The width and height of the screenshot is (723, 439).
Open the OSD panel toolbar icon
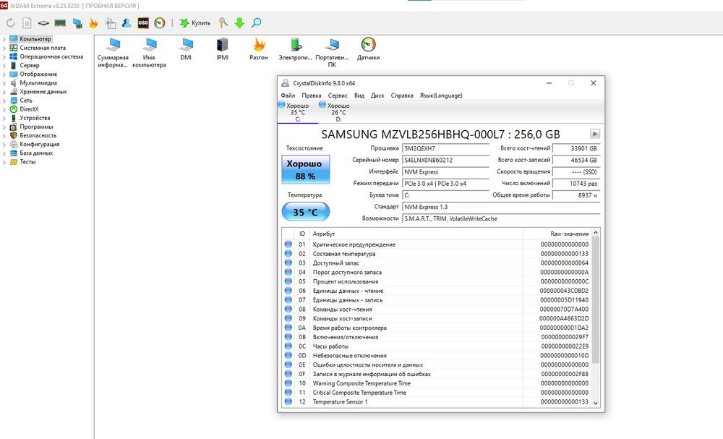pyautogui.click(x=143, y=22)
